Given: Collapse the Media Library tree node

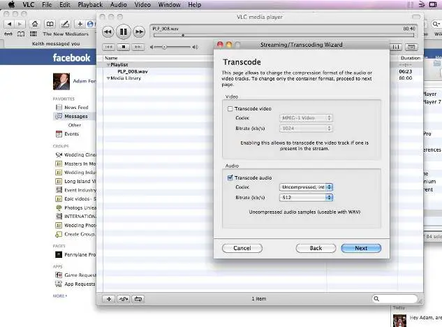Looking at the screenshot, I should click(x=108, y=78).
